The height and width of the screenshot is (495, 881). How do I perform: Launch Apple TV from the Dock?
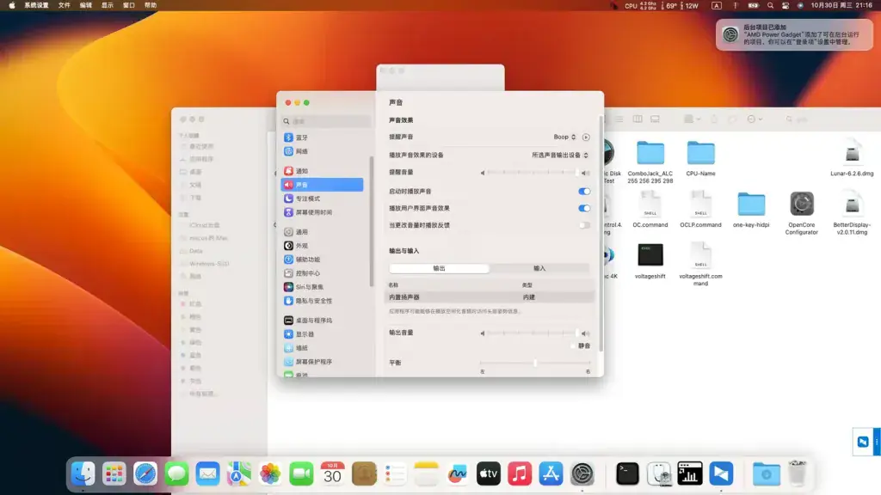[489, 474]
